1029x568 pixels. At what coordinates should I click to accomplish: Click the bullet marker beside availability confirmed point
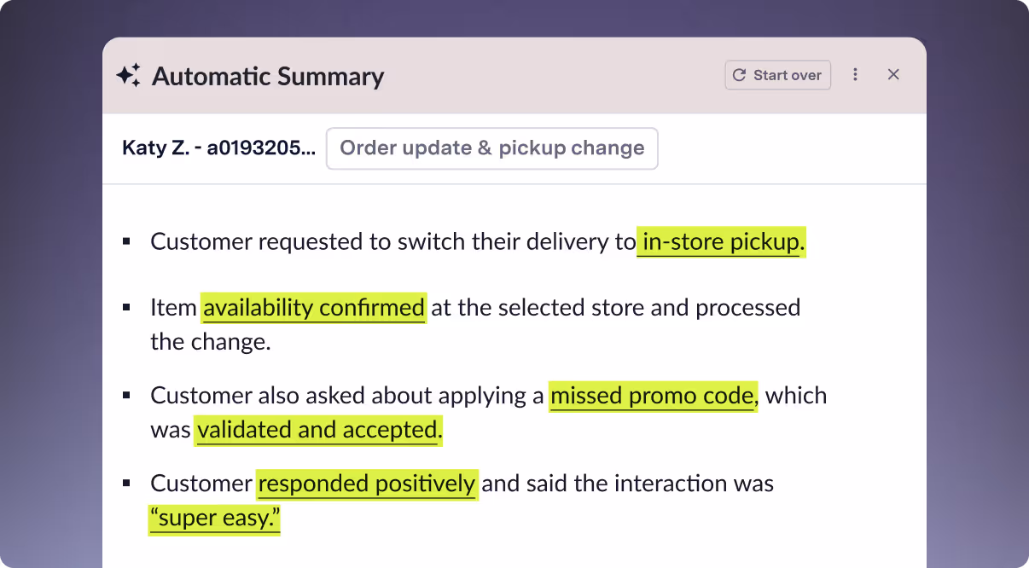click(128, 305)
